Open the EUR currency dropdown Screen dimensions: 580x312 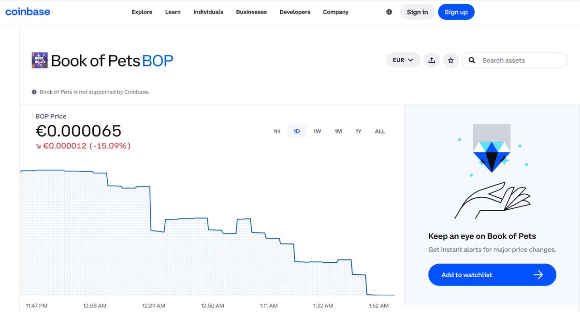pyautogui.click(x=403, y=60)
